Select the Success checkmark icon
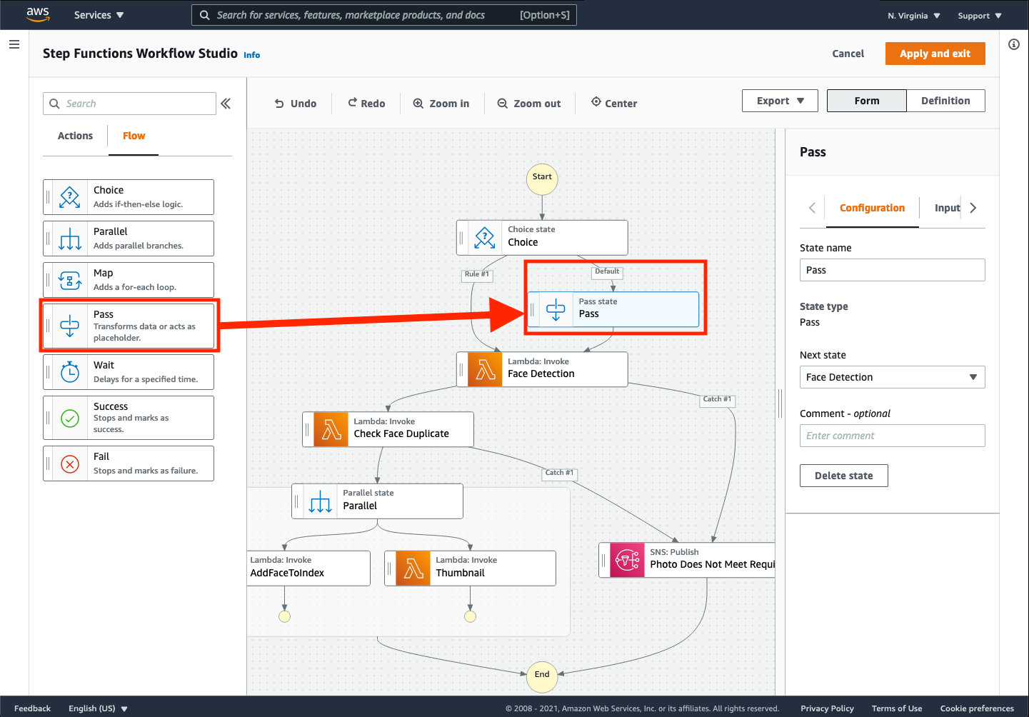The image size is (1029, 717). point(70,418)
